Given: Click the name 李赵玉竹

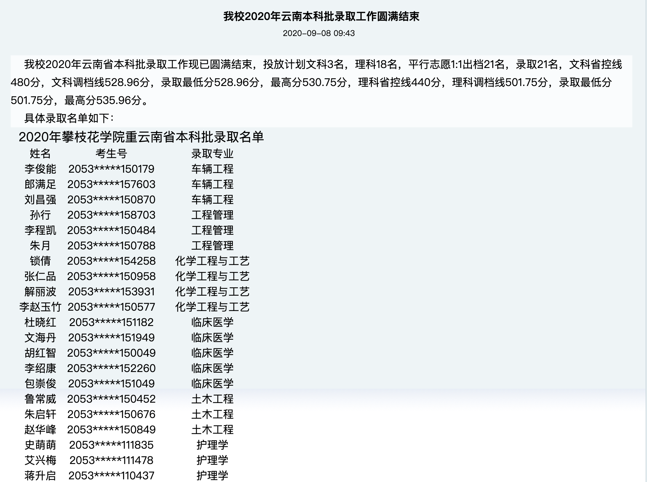Looking at the screenshot, I should [x=40, y=307].
